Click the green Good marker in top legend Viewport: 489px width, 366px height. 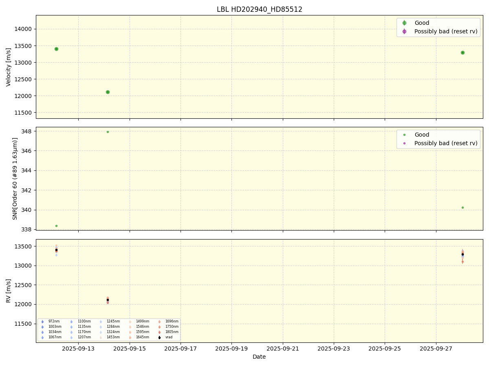[x=404, y=23]
